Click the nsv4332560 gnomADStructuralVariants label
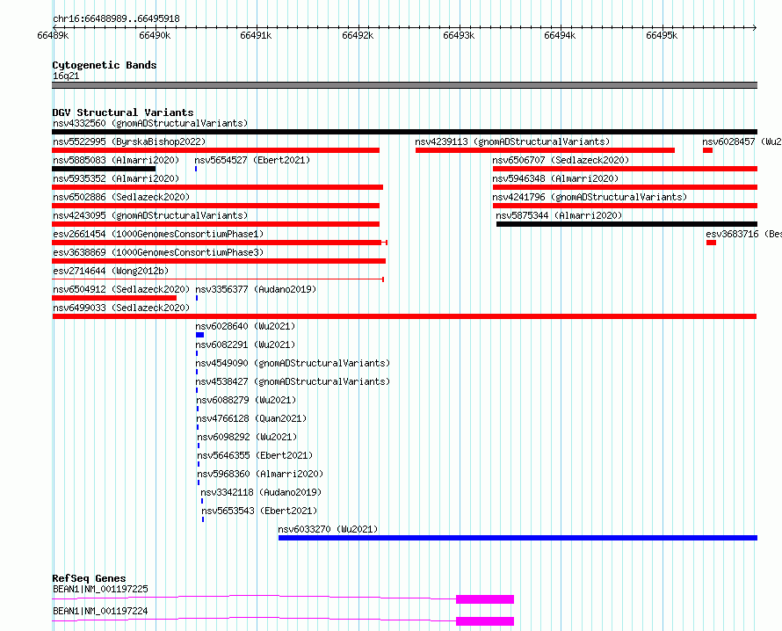This screenshot has width=782, height=631. coord(150,123)
